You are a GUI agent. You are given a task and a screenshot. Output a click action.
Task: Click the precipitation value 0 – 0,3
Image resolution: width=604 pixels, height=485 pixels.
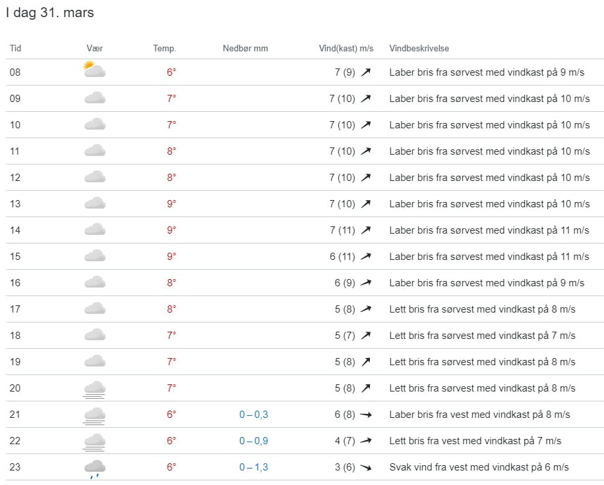pyautogui.click(x=253, y=415)
